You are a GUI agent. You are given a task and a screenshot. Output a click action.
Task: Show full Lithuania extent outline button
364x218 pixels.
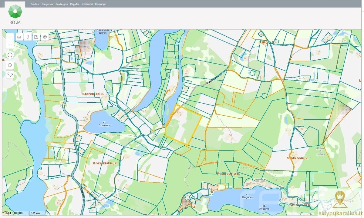click(10, 74)
